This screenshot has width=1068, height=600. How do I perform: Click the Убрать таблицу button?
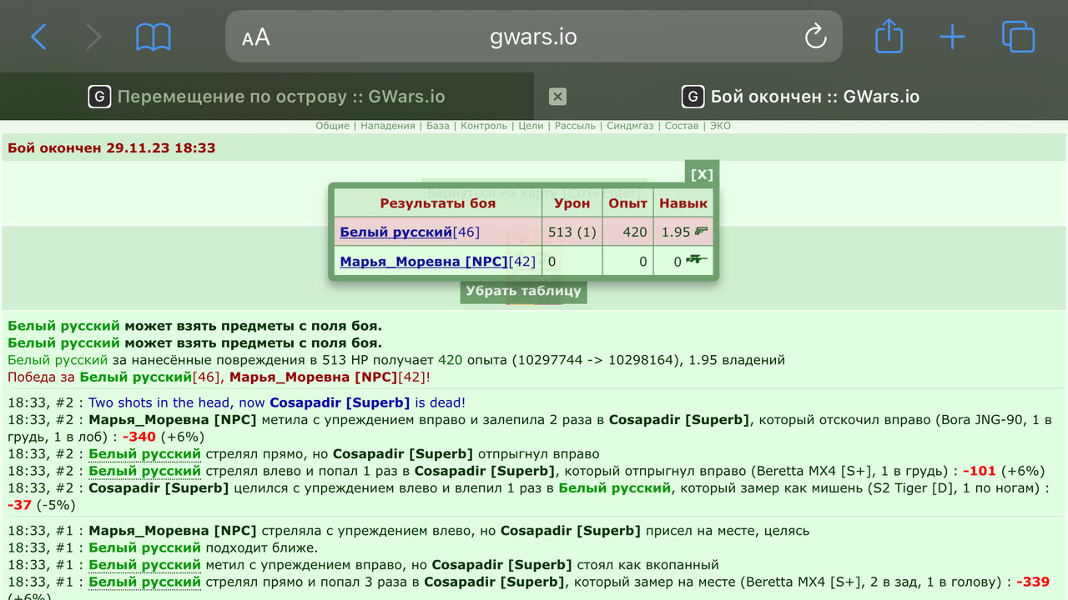(523, 291)
